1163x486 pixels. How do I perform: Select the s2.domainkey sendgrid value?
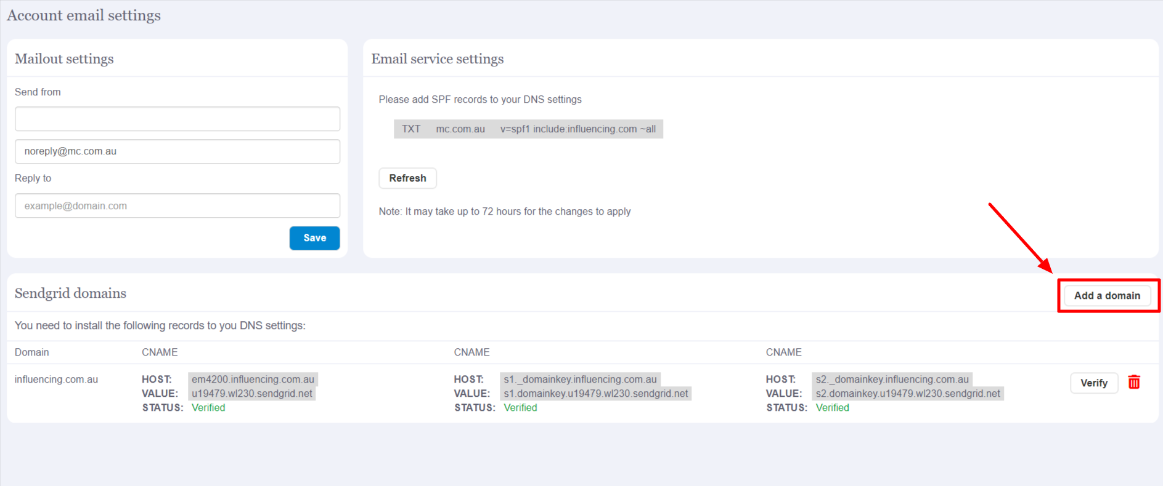tap(907, 394)
